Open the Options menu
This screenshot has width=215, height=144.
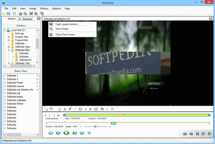coord(56,9)
